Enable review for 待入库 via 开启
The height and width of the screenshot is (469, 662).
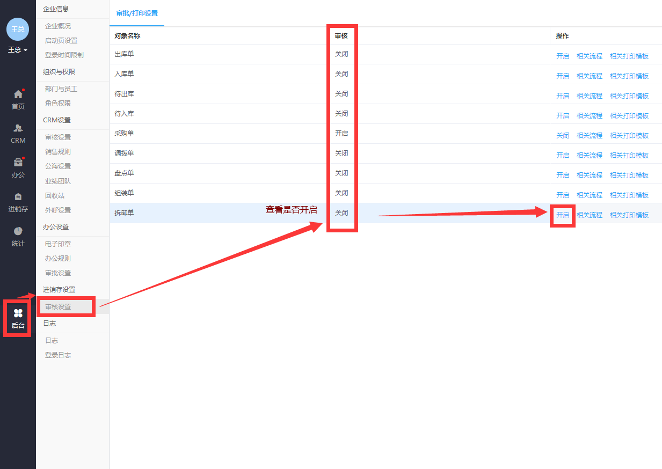tap(563, 115)
